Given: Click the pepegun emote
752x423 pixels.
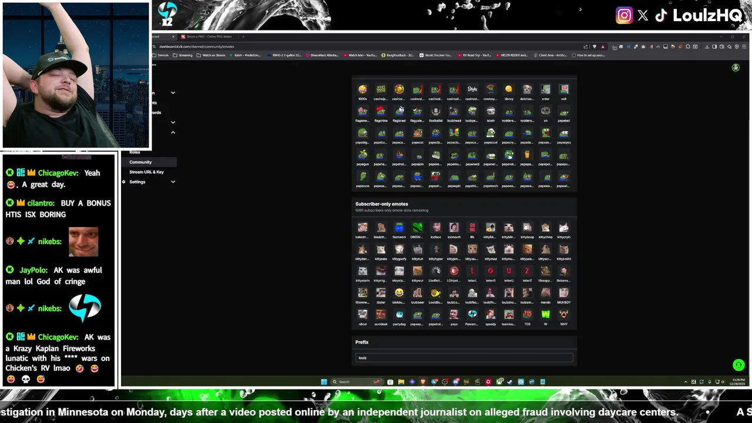Looking at the screenshot, I should 362,155.
